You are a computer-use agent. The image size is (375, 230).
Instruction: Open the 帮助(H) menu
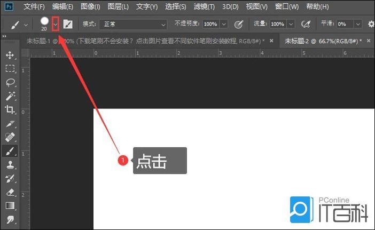pos(317,7)
